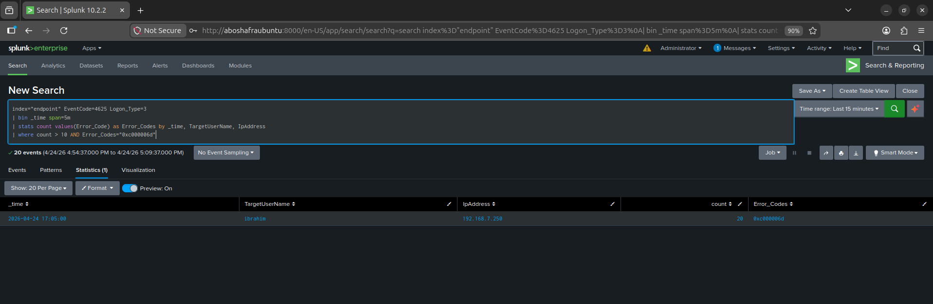
Task: Sort by the Error_Codes column header
Action: point(773,204)
